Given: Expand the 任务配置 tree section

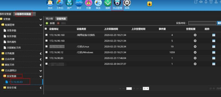Looking at the screenshot, I should 41,53.
